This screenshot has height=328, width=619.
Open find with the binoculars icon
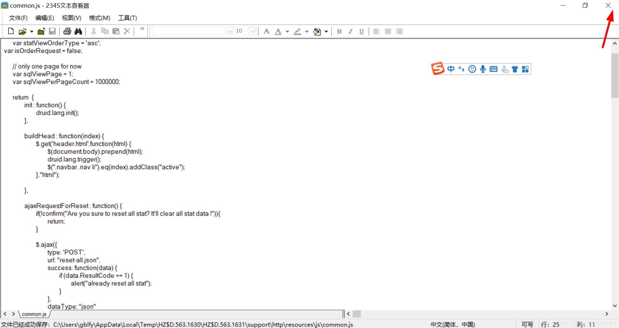point(78,31)
